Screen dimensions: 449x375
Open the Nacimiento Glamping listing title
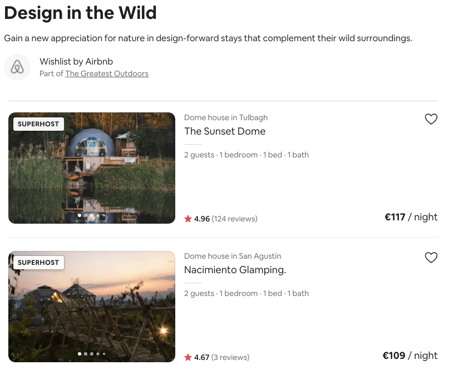coord(235,270)
